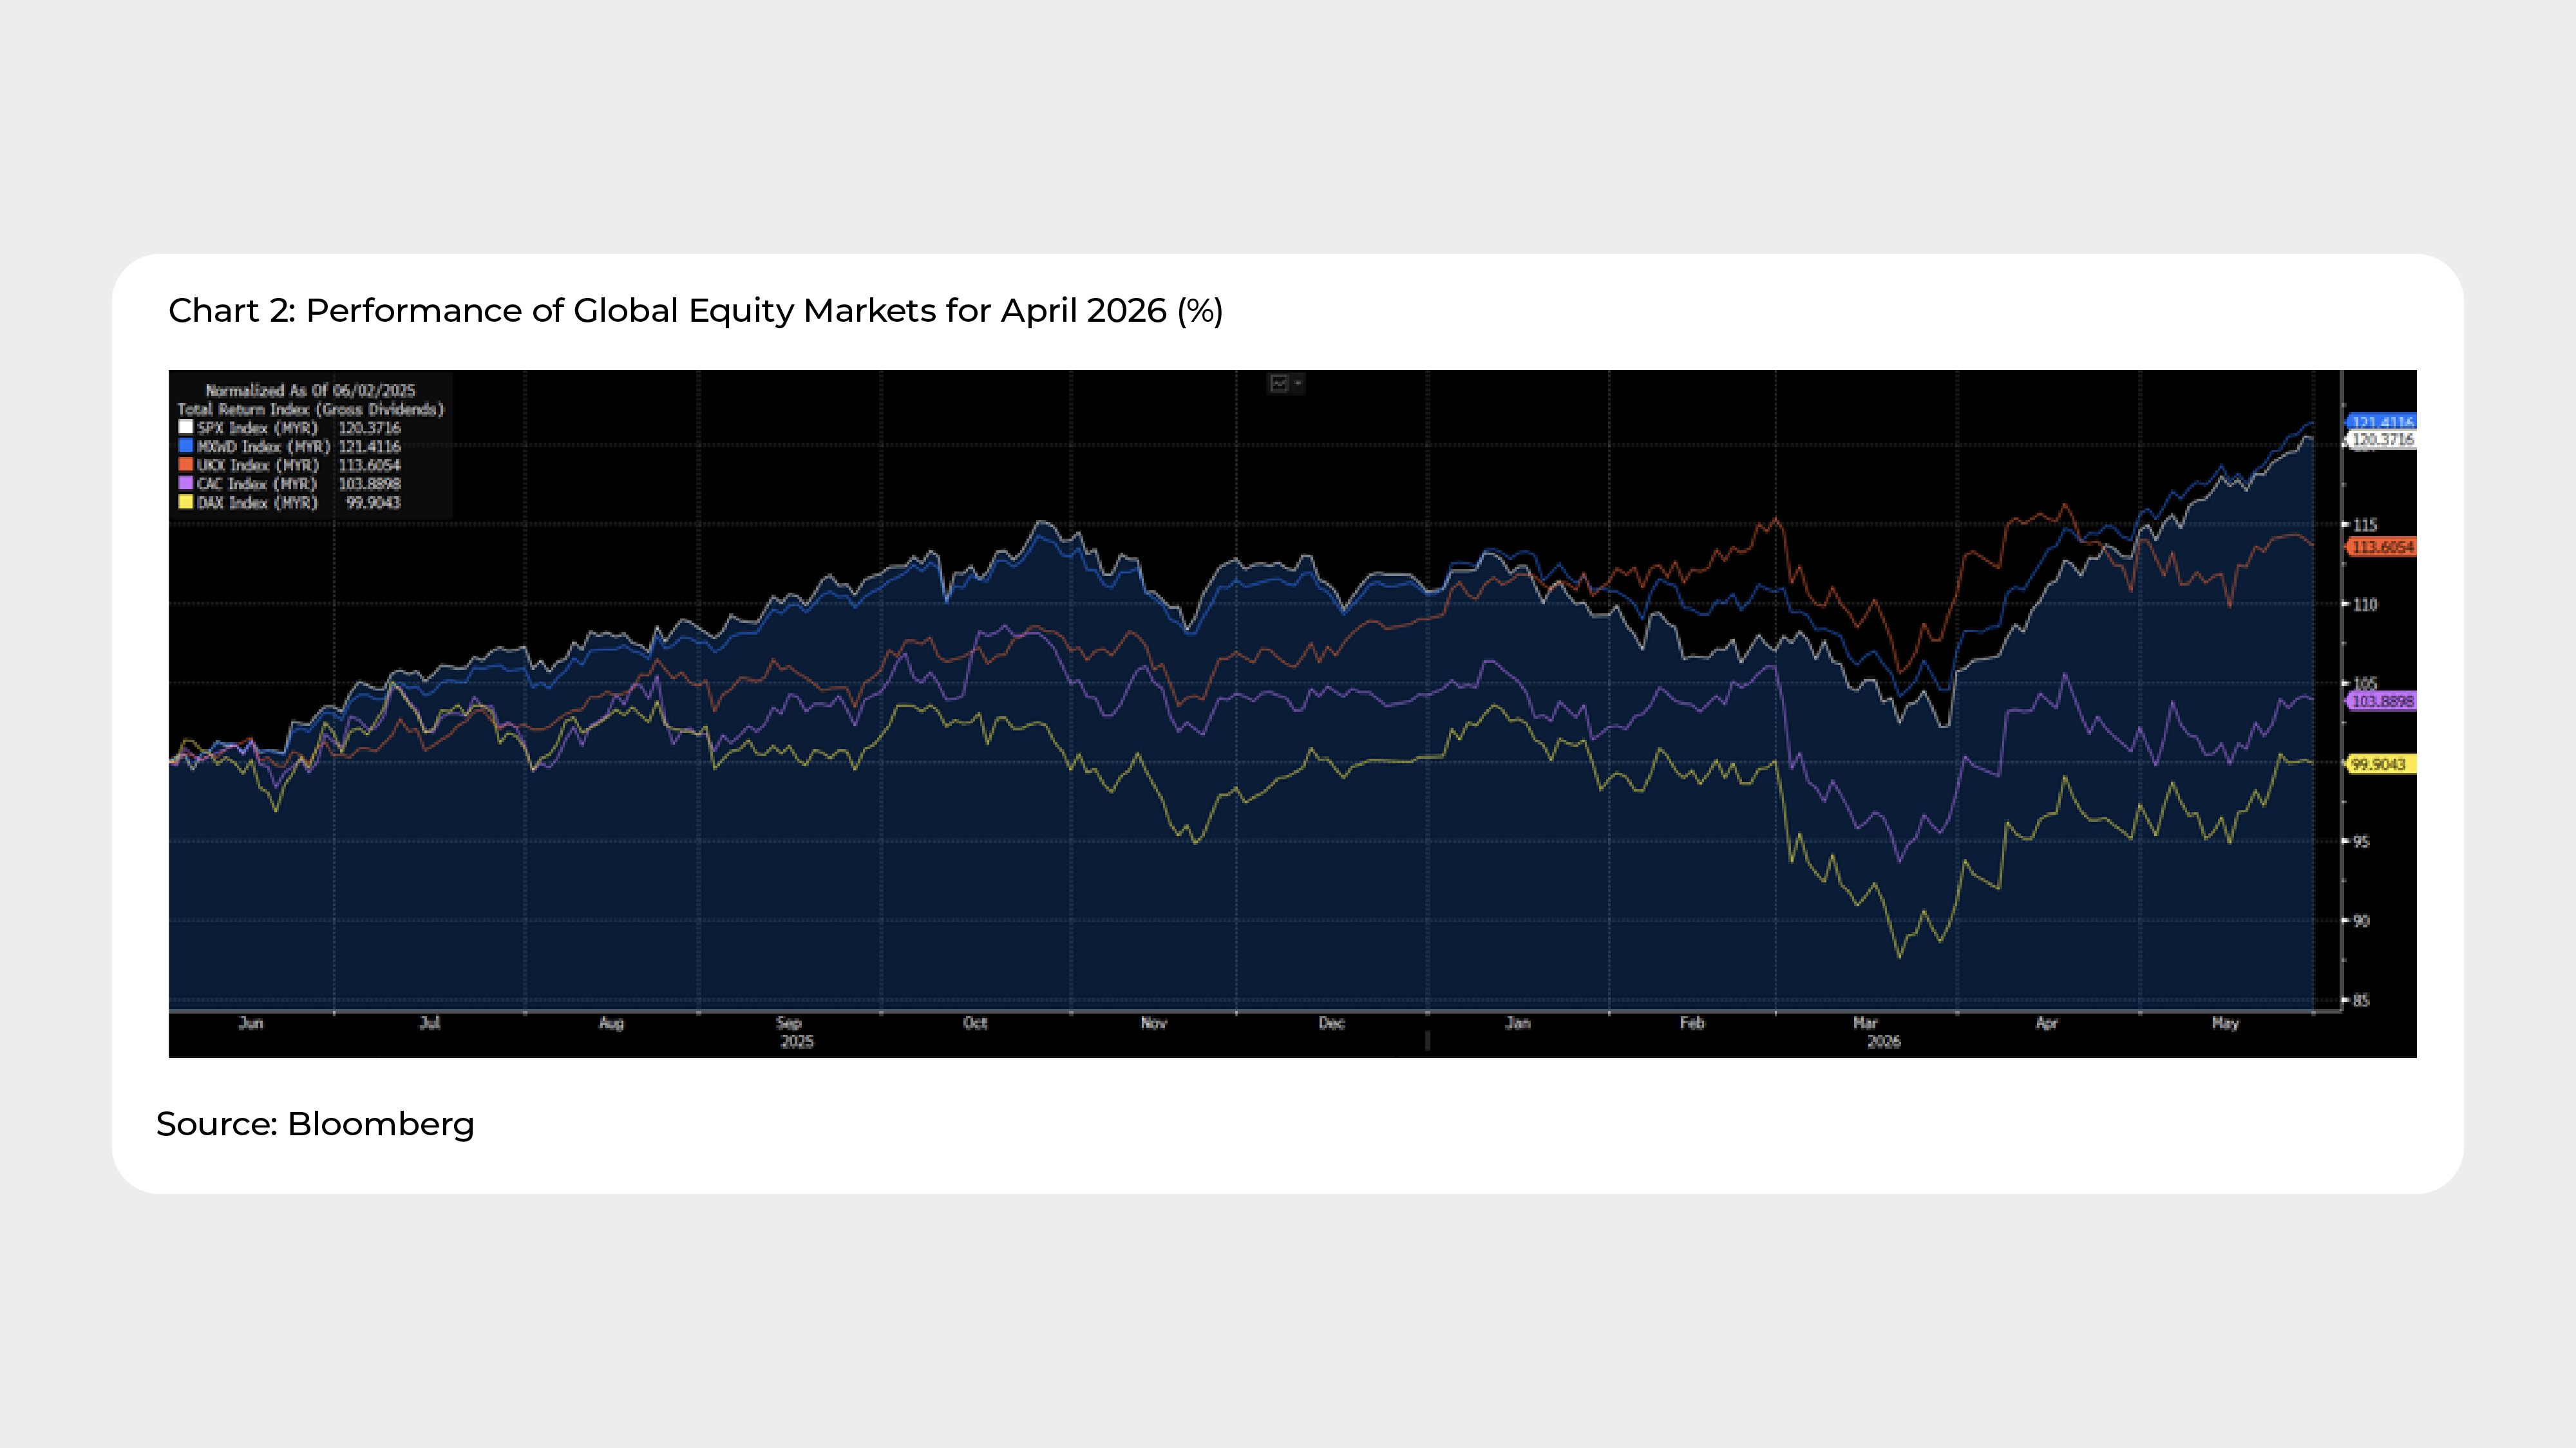Click the Chart 2 performance title text
Screen dimensions: 2576x1448
point(696,311)
